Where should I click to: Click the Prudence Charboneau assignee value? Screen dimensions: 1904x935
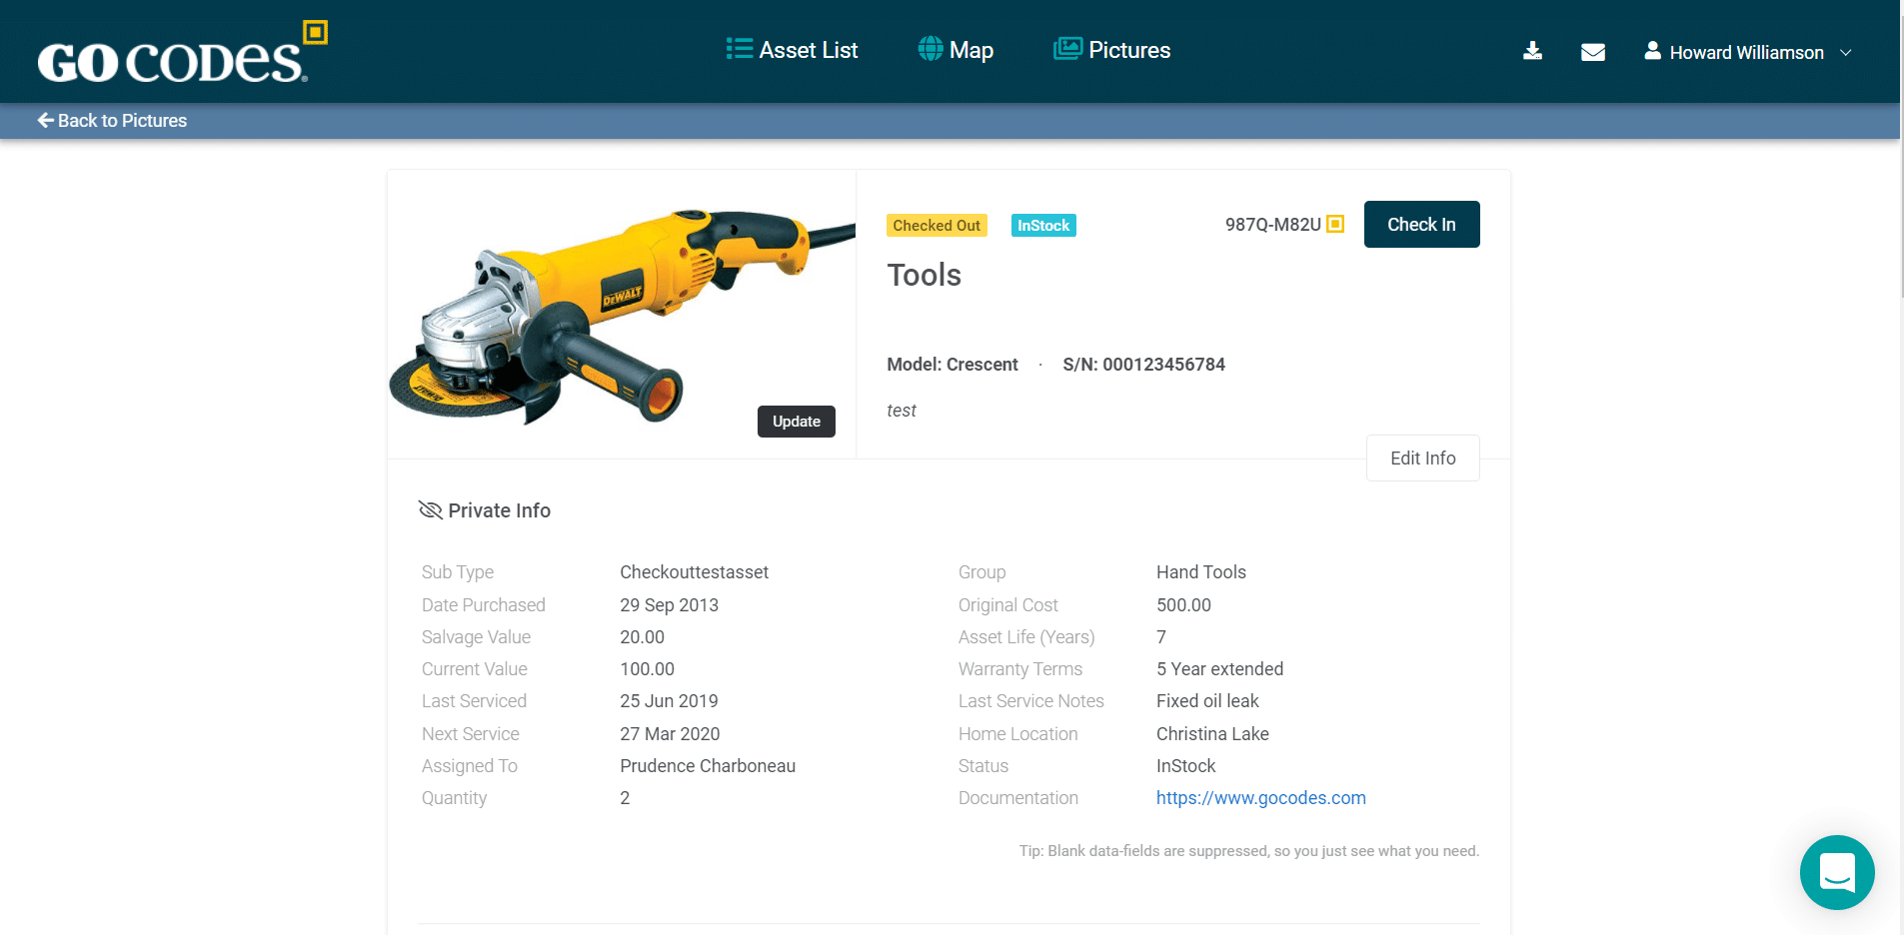point(708,766)
